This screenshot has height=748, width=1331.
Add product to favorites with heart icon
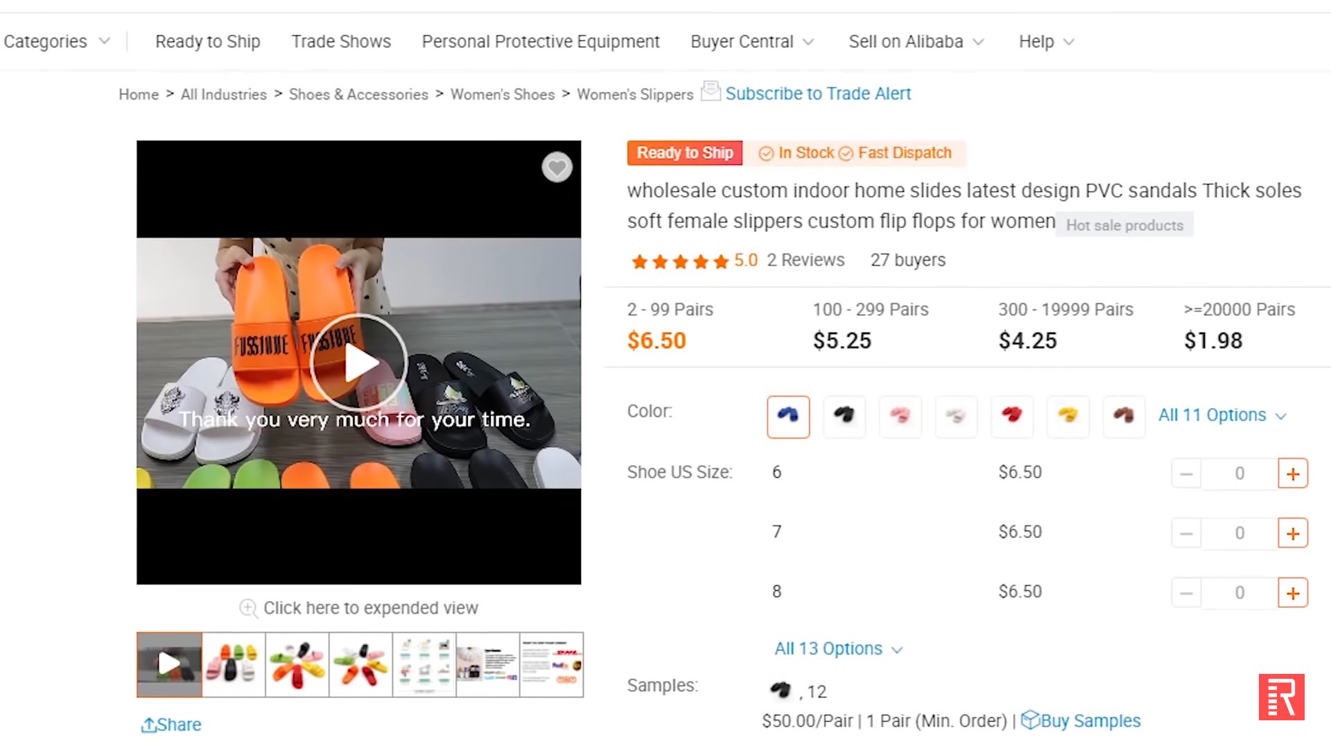557,168
